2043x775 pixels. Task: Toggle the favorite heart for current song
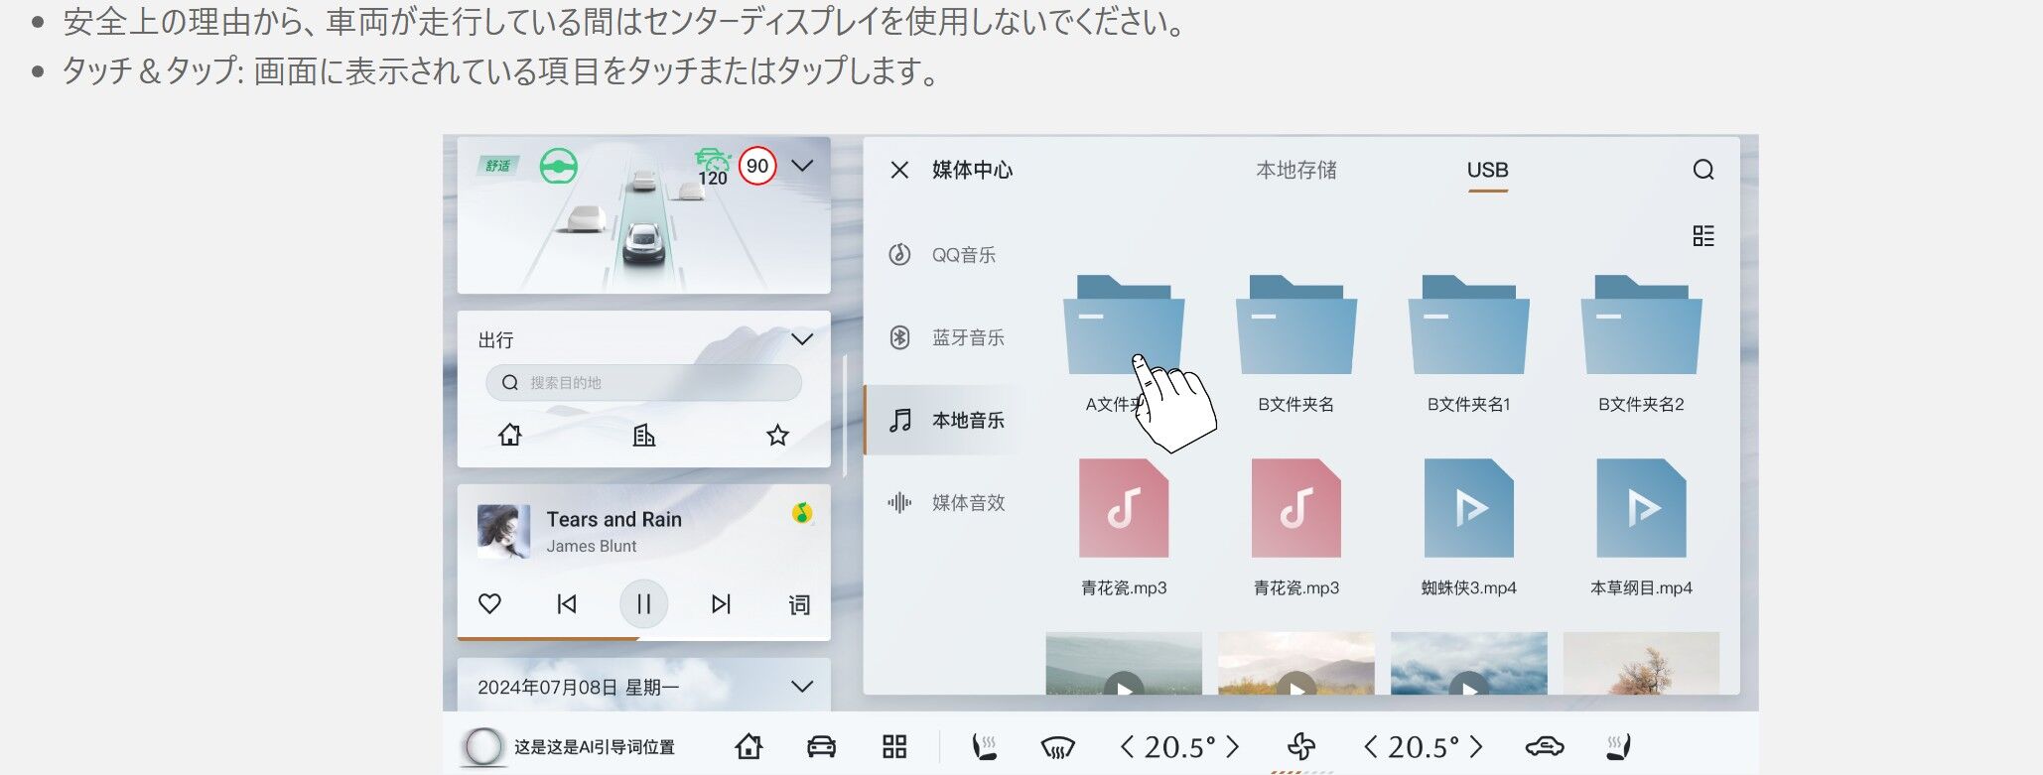[x=489, y=603]
